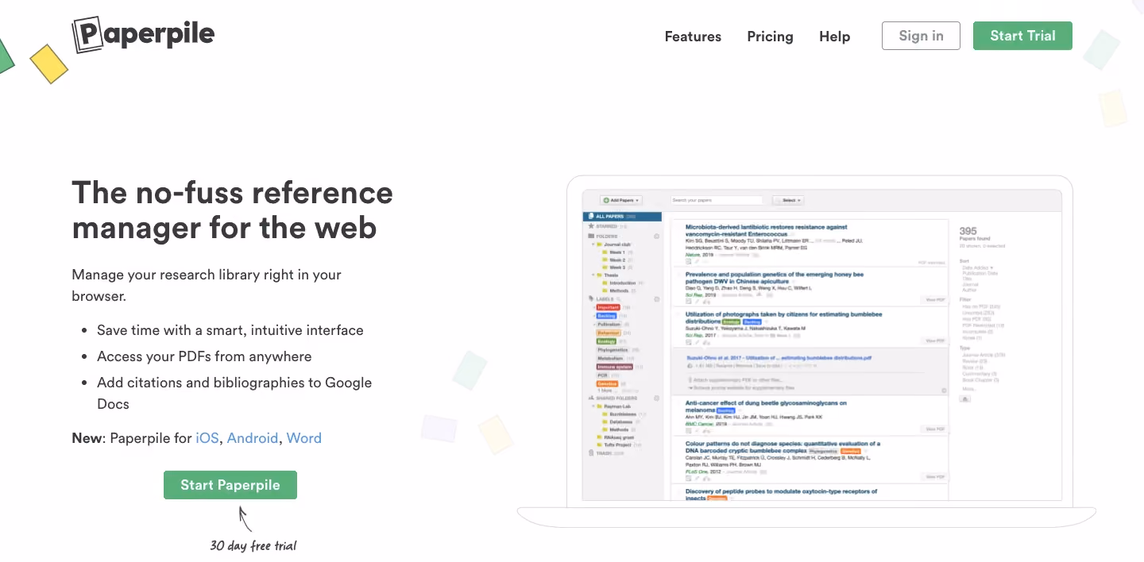Open the Features menu item
1144x562 pixels.
[693, 37]
